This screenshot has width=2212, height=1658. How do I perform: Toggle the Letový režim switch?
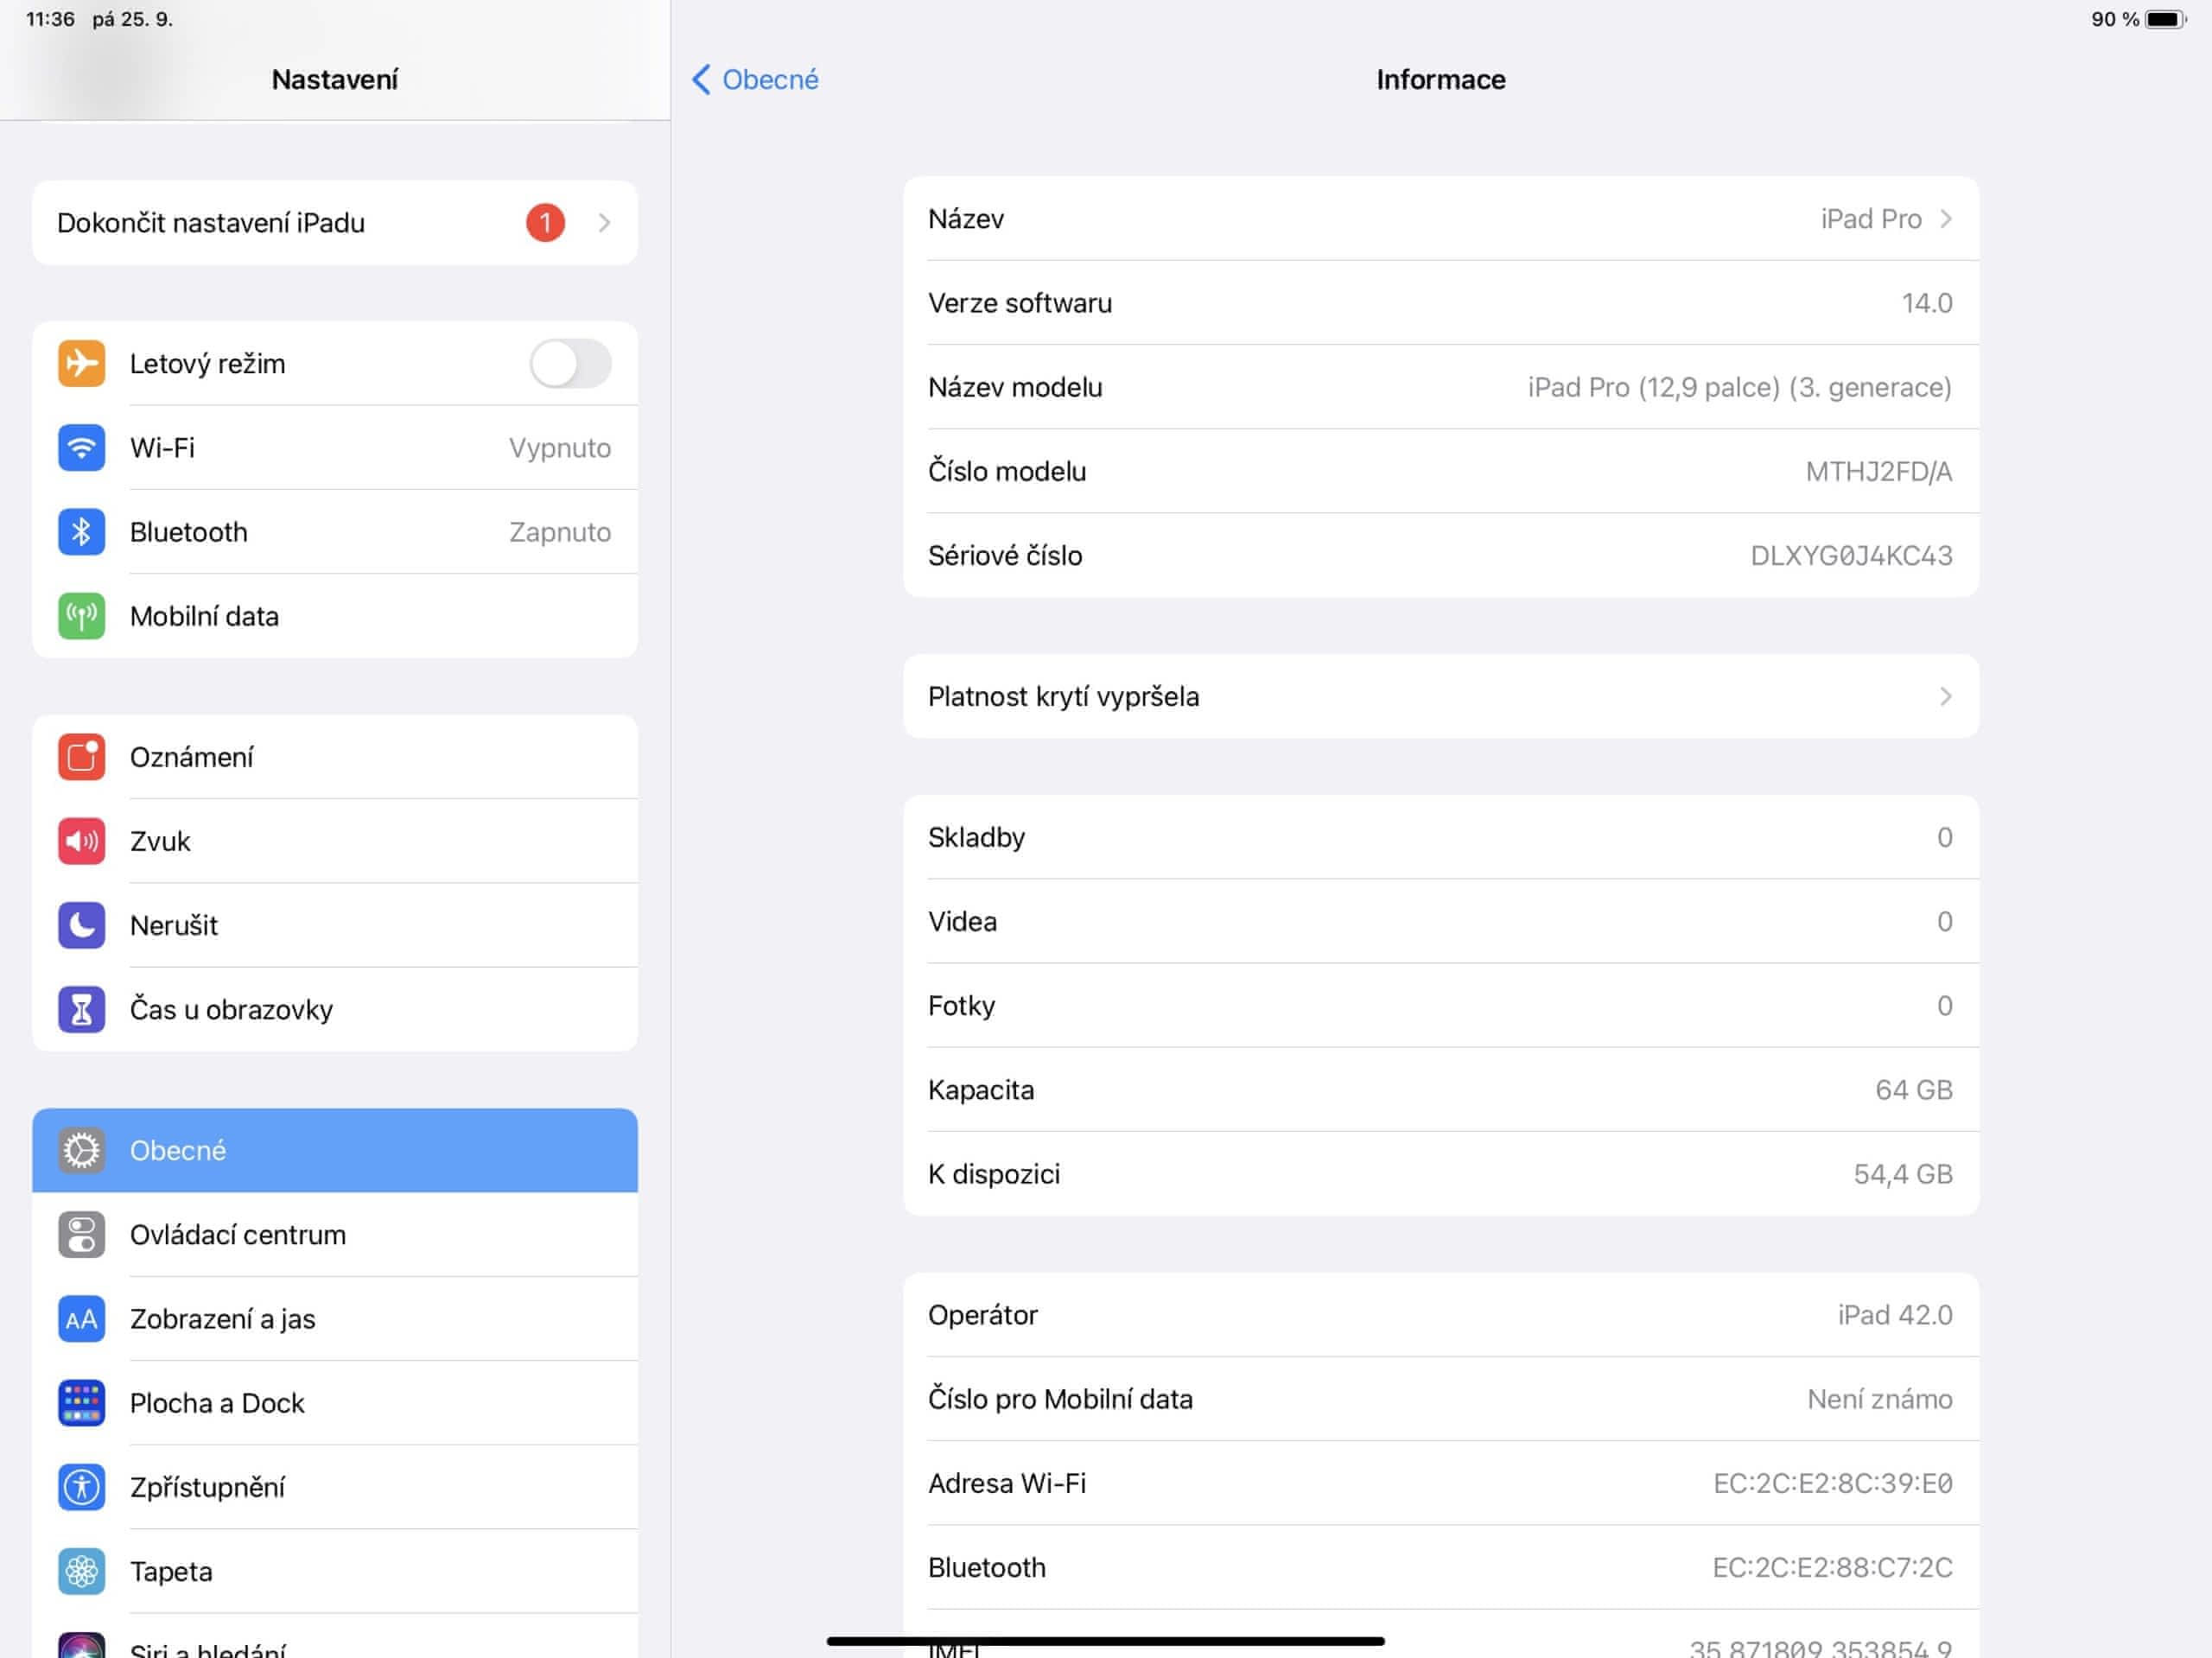570,363
